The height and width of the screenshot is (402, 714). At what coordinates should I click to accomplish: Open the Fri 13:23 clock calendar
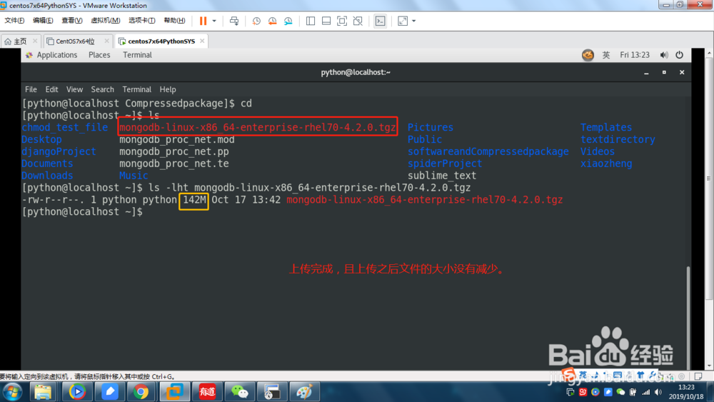pos(635,55)
